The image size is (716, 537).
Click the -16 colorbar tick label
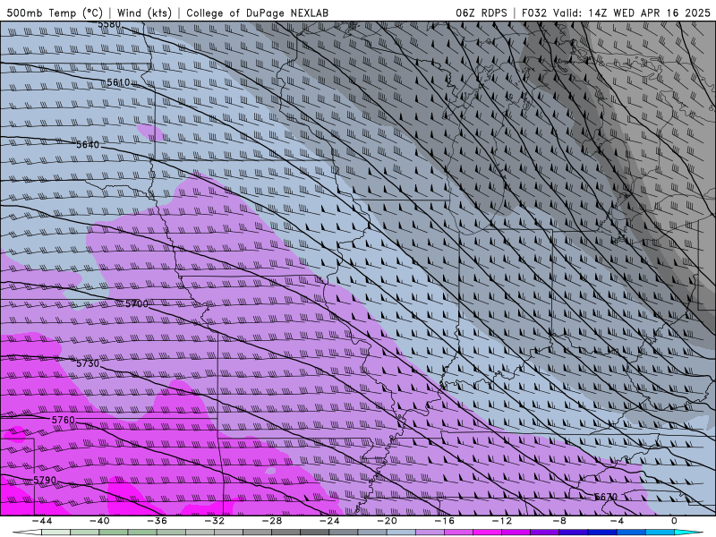point(444,521)
